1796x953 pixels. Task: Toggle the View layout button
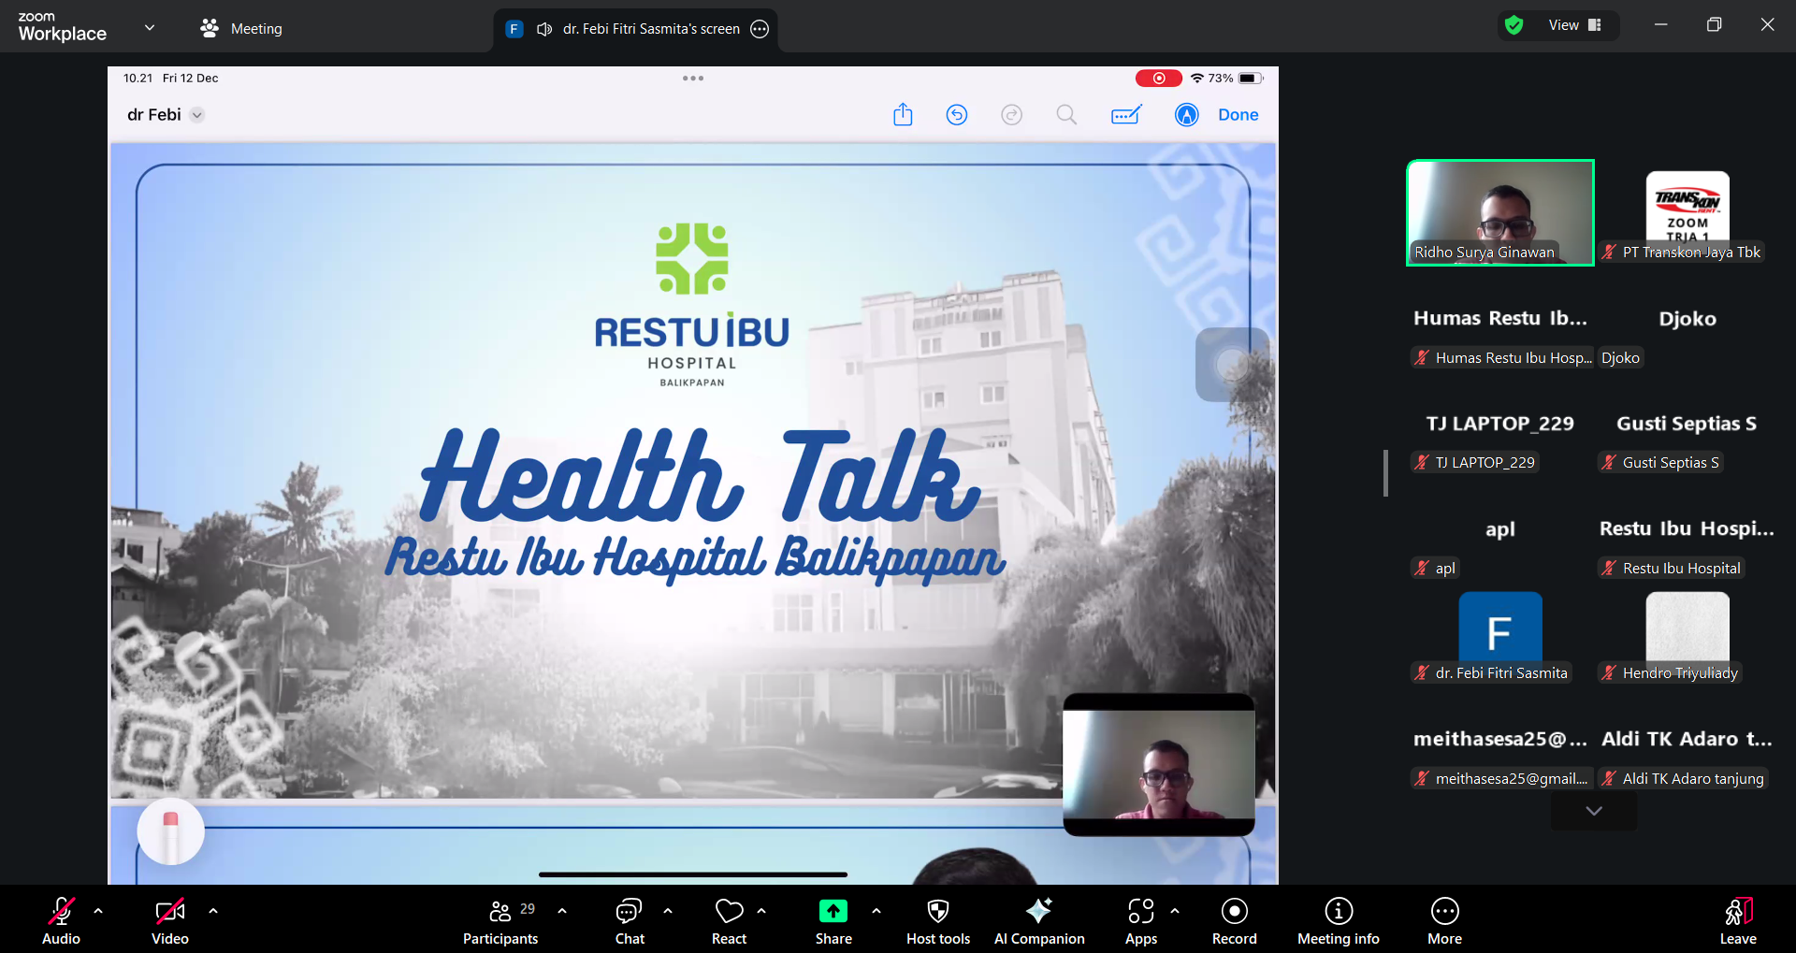[x=1575, y=25]
